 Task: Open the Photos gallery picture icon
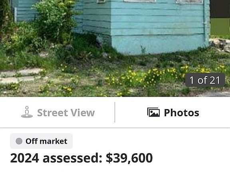153,112
